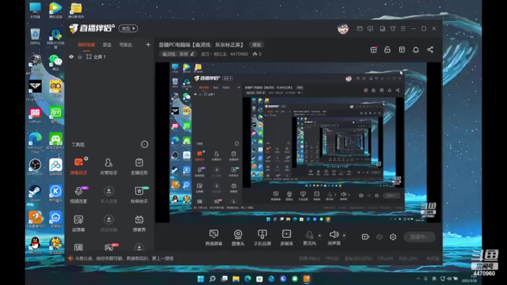Open Steam from the desktop
The height and width of the screenshot is (285, 507).
pyautogui.click(x=35, y=194)
